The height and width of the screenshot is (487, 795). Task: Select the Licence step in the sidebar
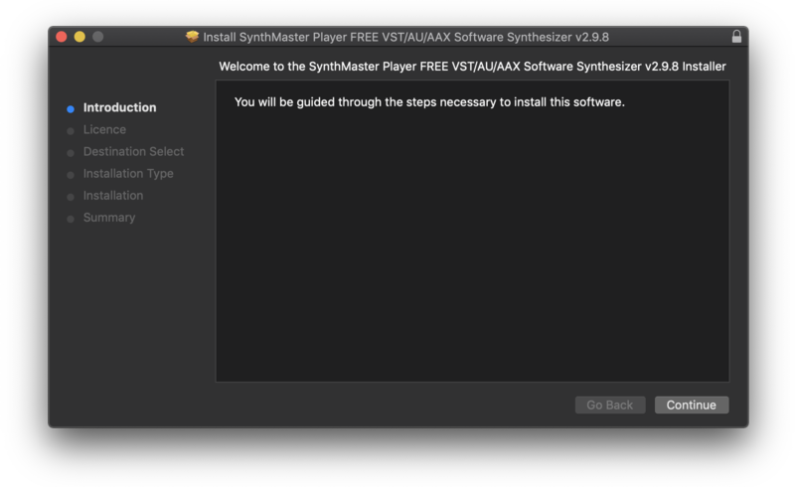click(x=104, y=129)
